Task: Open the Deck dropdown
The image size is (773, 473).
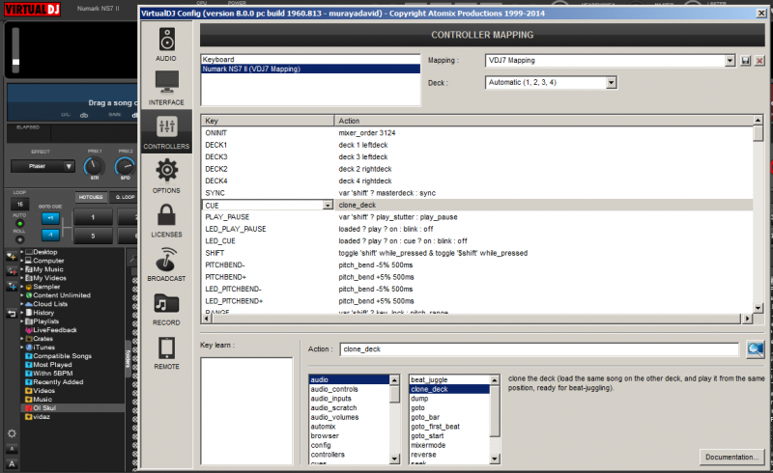Action: tap(612, 83)
